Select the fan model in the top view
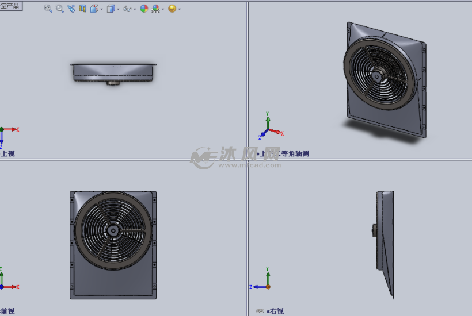This screenshot has height=316, width=472. pos(113,74)
